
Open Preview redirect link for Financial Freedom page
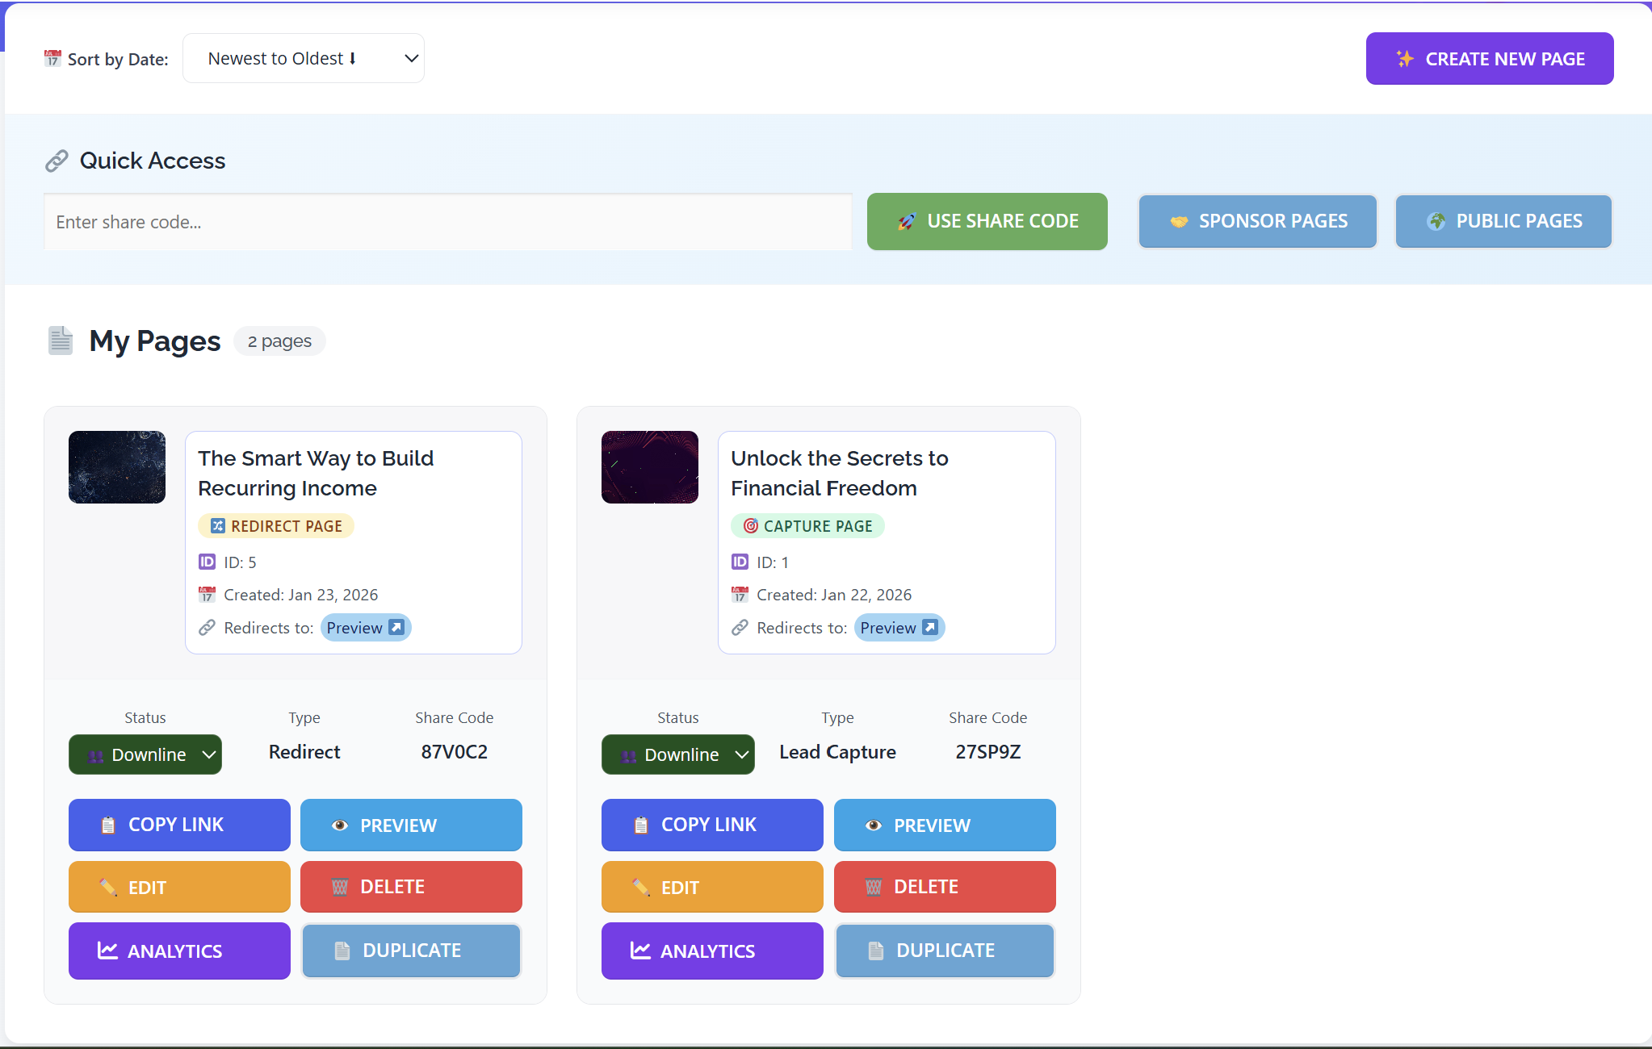point(899,628)
